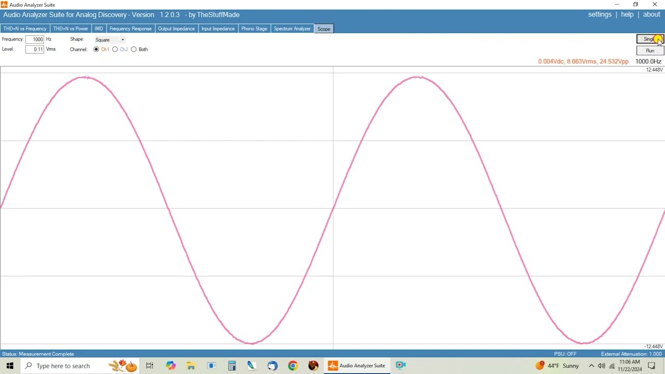Viewport: 665px width, 374px height.
Task: Open the Thunderbird icon in taskbar
Action: coord(272,366)
